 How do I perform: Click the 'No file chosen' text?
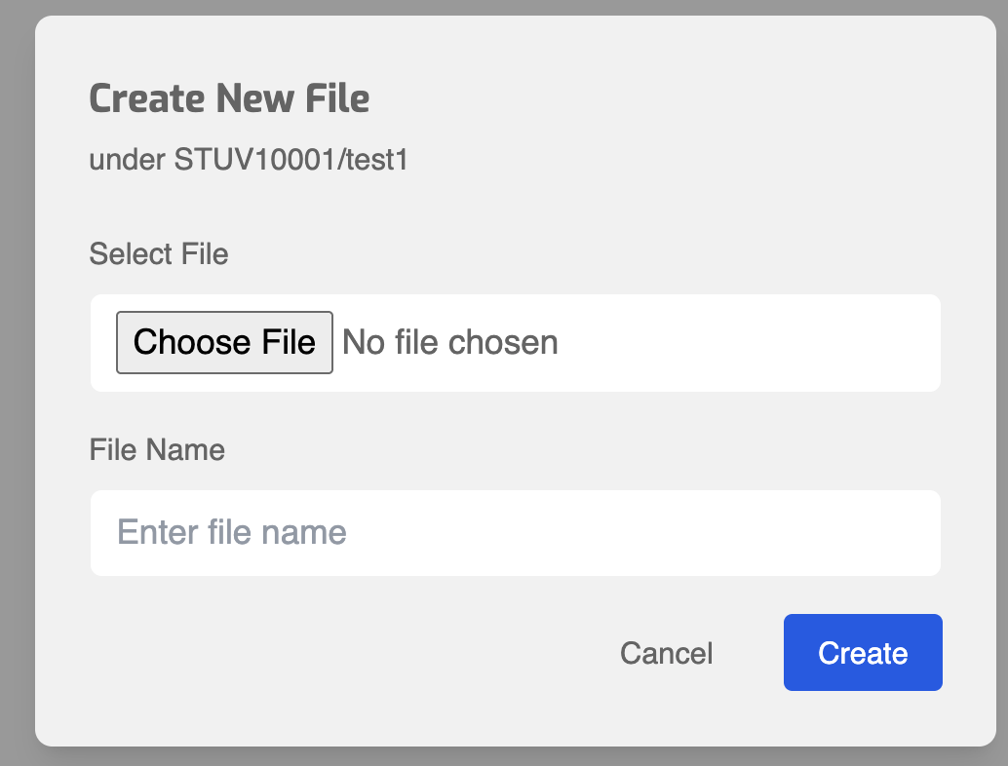tap(449, 342)
